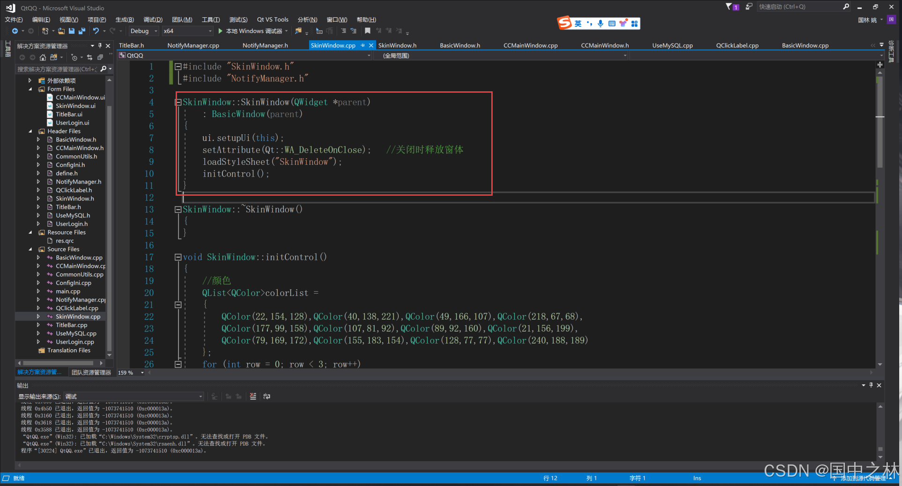Click the purple user account avatar
This screenshot has height=486, width=902.
(891, 20)
